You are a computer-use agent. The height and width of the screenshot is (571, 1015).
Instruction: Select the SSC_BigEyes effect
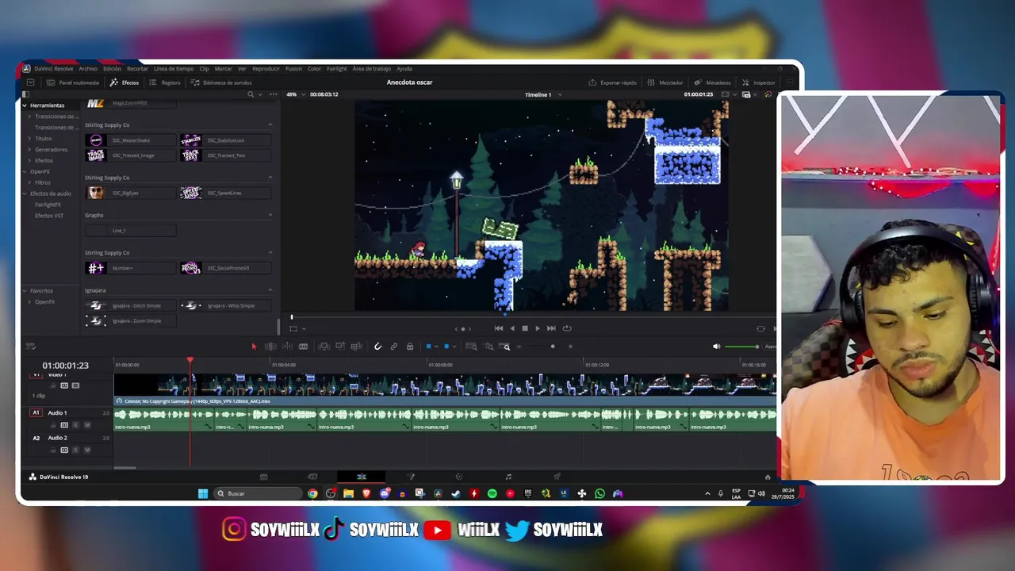(130, 193)
